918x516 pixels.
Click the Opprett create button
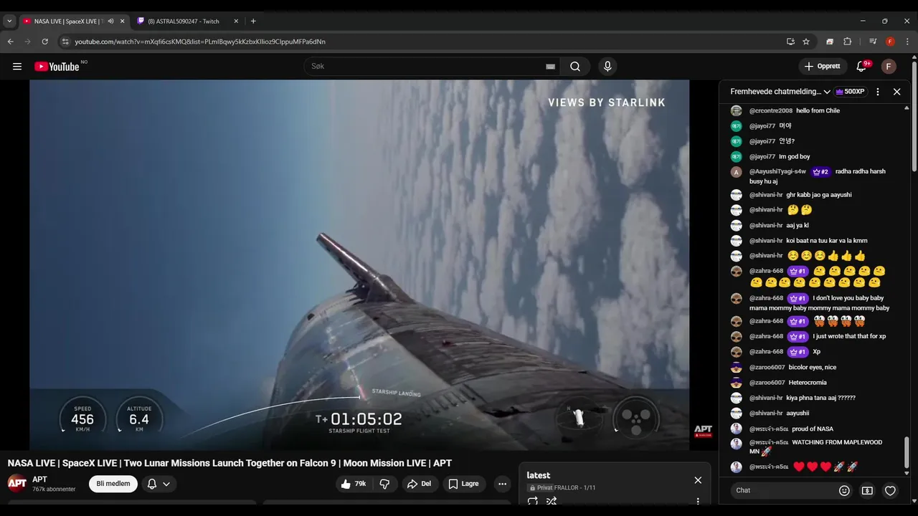coord(823,67)
